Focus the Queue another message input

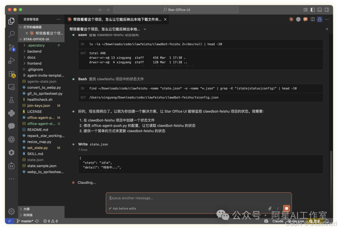(198, 198)
